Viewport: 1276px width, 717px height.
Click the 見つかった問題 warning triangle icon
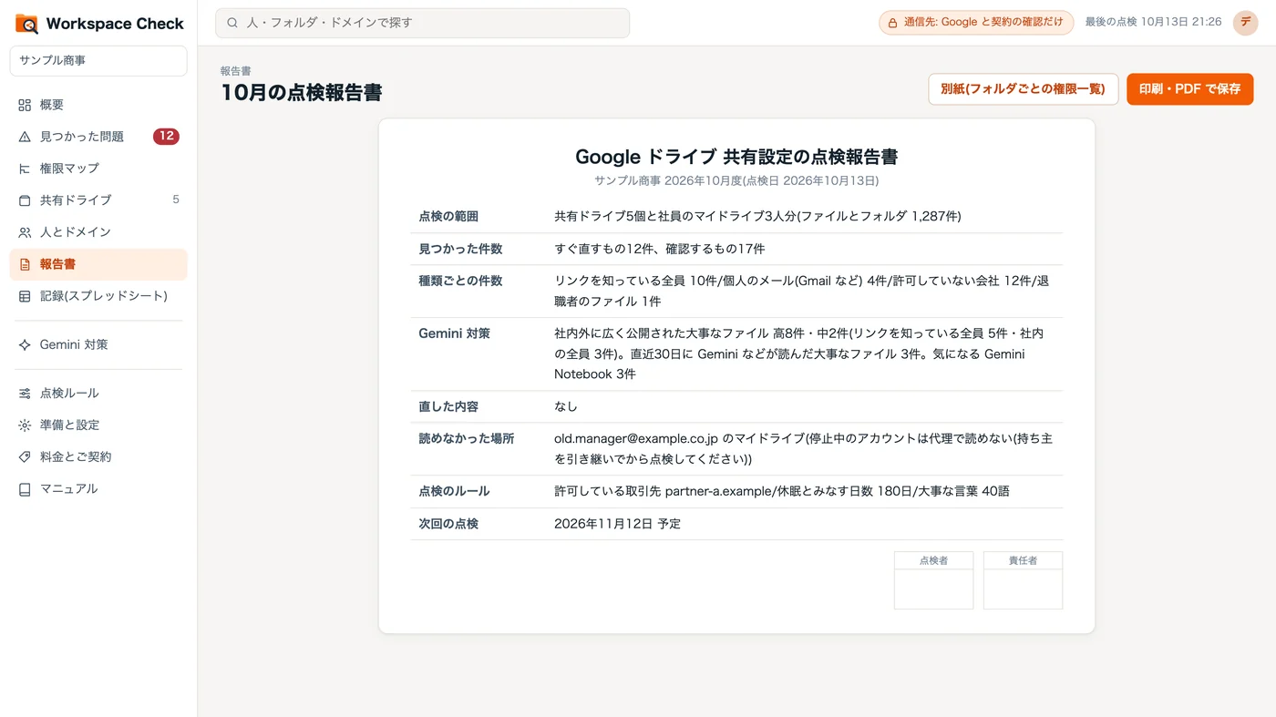coord(25,137)
